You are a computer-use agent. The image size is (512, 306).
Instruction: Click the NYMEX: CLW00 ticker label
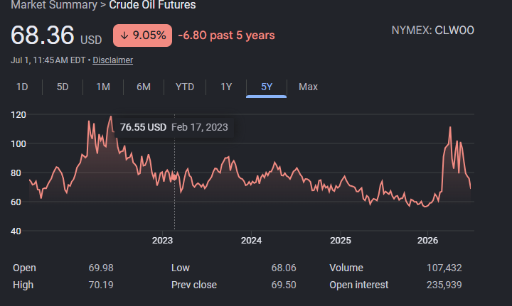click(432, 31)
